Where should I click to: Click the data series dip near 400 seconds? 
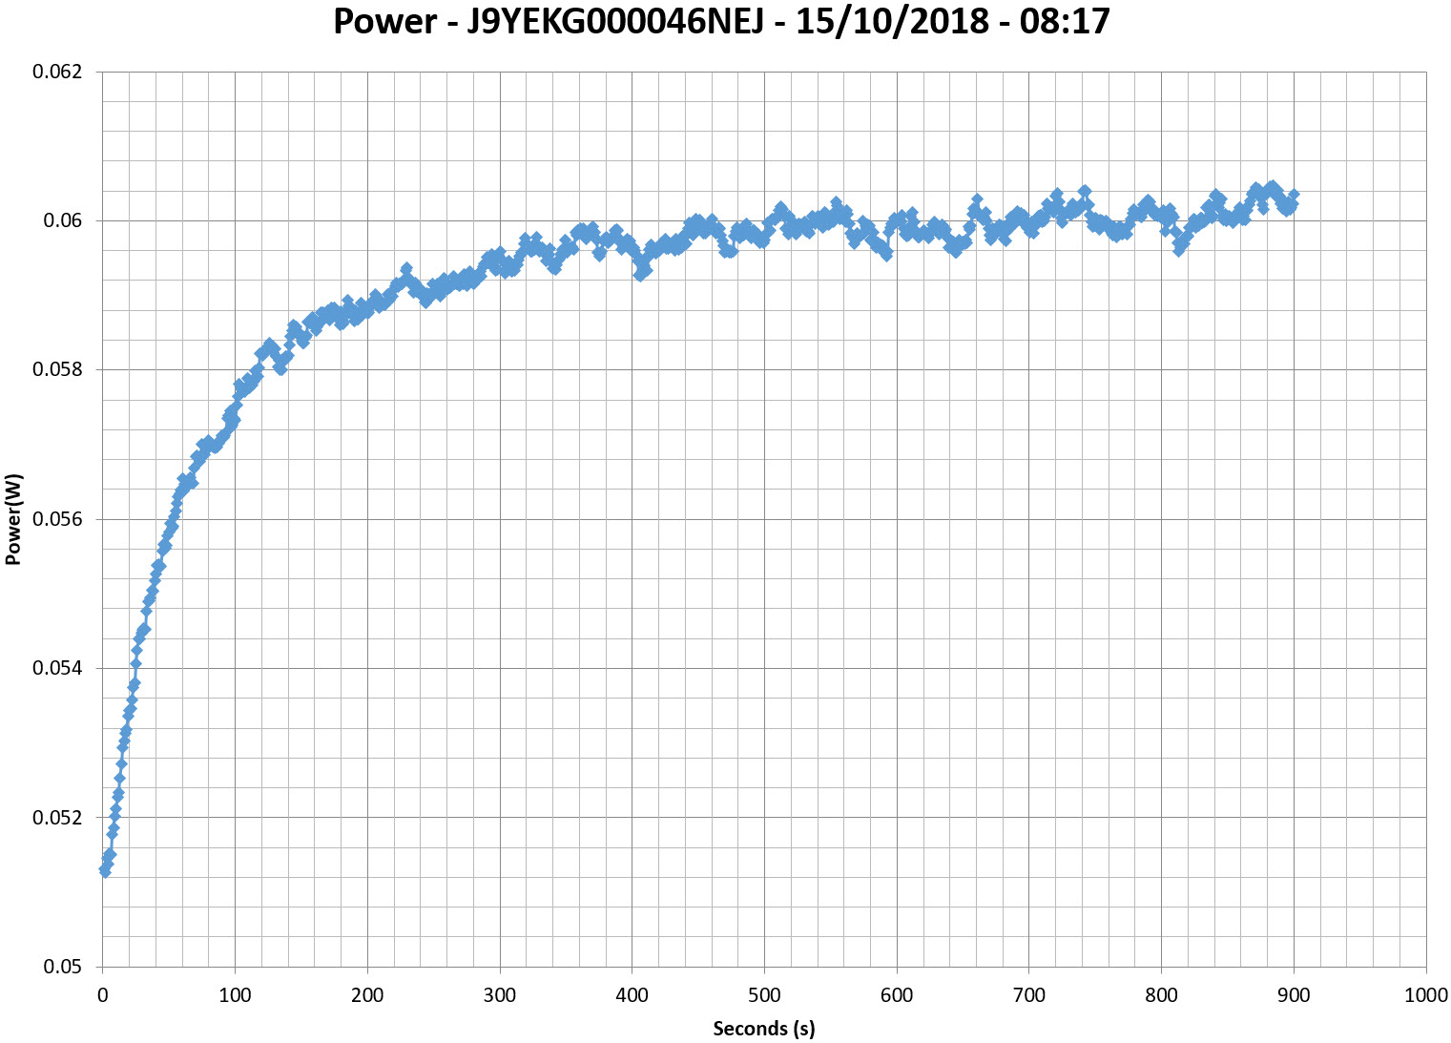tap(641, 274)
